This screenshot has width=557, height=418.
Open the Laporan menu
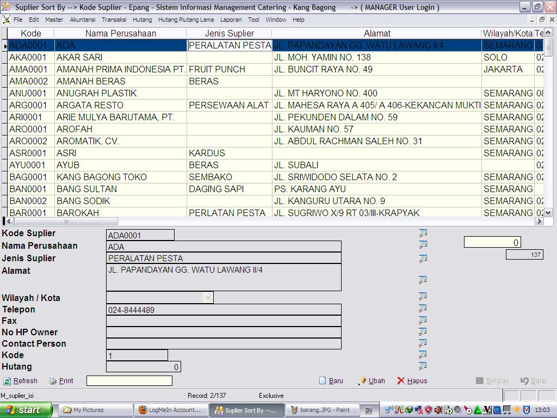[231, 20]
